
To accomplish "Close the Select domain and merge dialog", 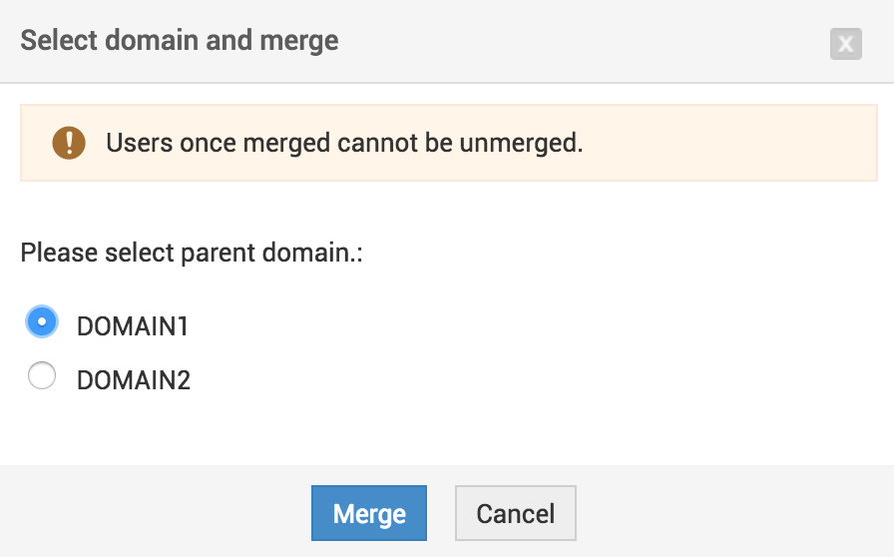I will click(x=845, y=44).
